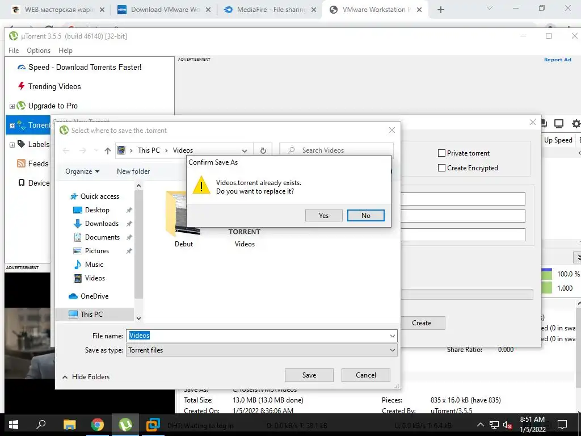Open the Debut folder thumbnail
The image size is (581, 436).
click(183, 220)
